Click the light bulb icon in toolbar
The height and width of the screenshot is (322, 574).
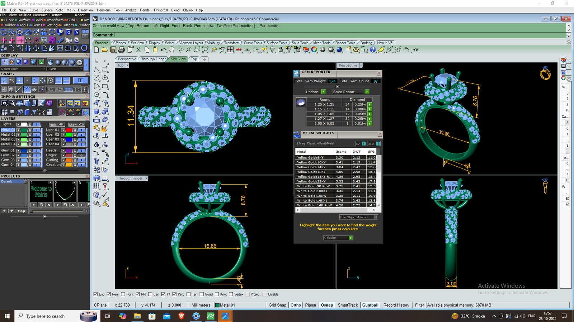(x=273, y=50)
